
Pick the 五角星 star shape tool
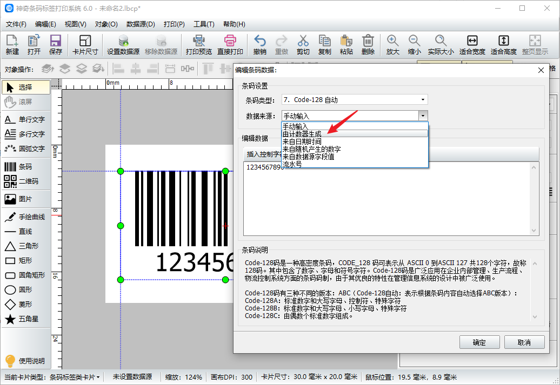pos(26,319)
